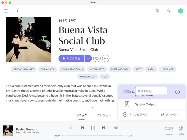Select System Output zone
This screenshot has height=140, width=187.
(145, 104)
